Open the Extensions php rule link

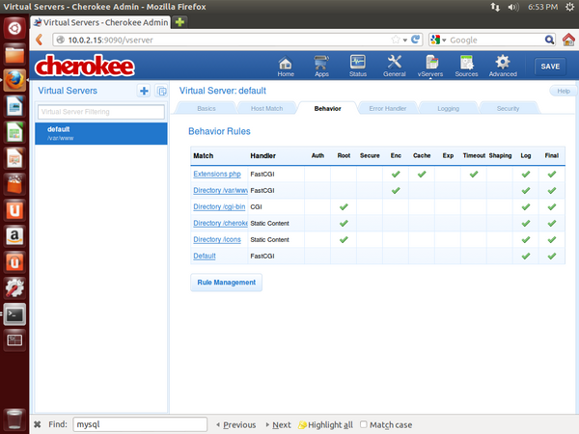(x=217, y=174)
